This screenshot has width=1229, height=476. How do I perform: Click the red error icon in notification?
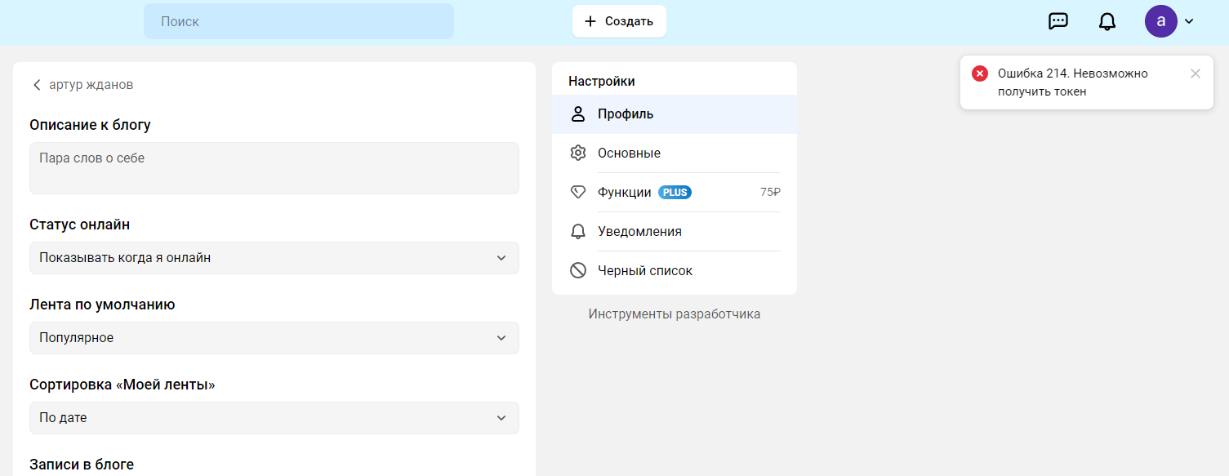click(x=980, y=73)
